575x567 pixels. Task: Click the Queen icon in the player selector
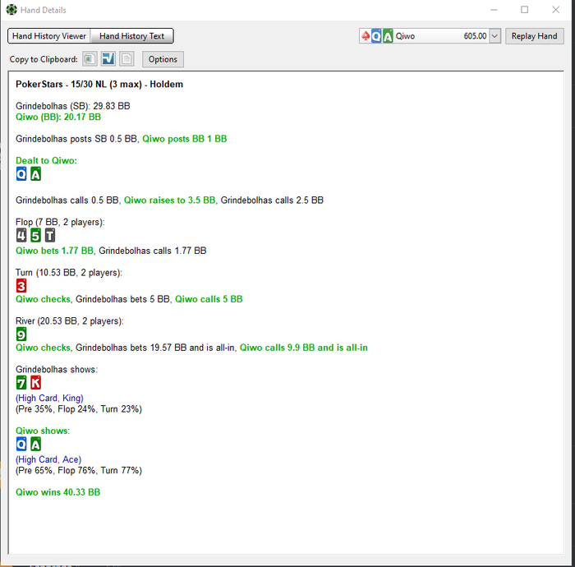376,36
